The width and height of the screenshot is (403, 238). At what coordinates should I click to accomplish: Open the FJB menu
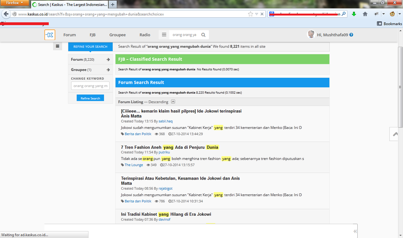coord(93,35)
